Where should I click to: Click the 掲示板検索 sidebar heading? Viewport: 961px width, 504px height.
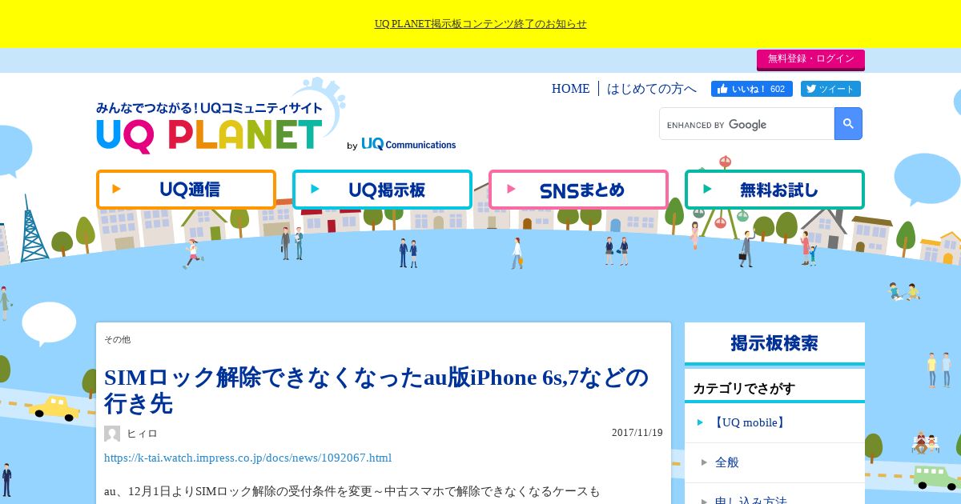point(774,343)
